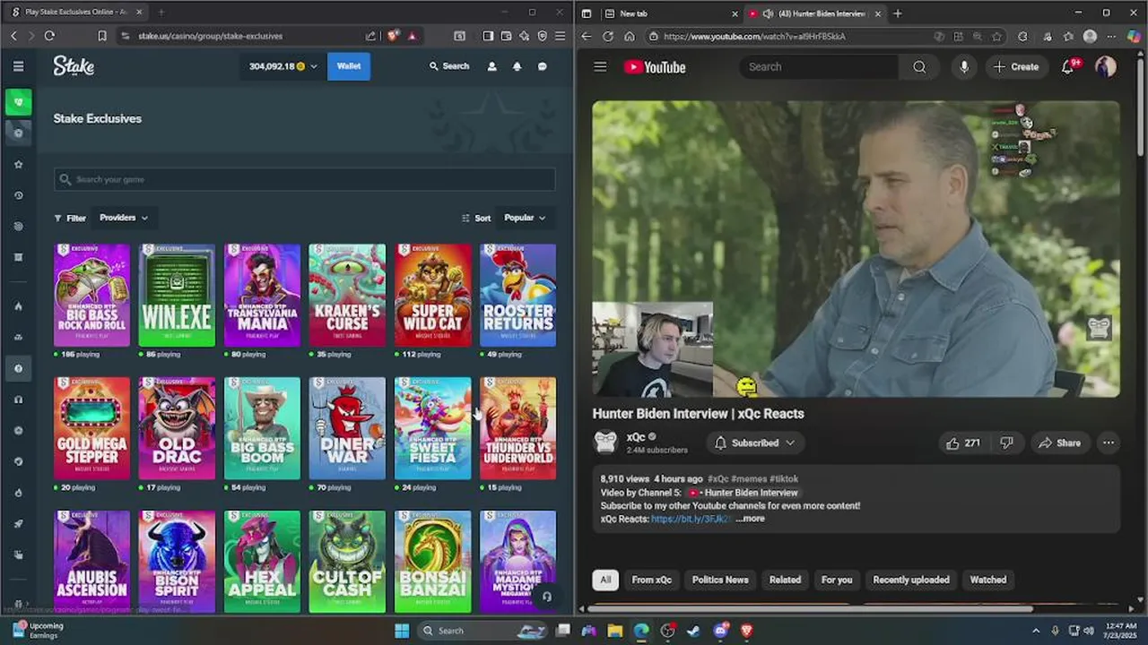This screenshot has width=1148, height=645.
Task: Search YouTube with voice microphone
Action: click(964, 66)
